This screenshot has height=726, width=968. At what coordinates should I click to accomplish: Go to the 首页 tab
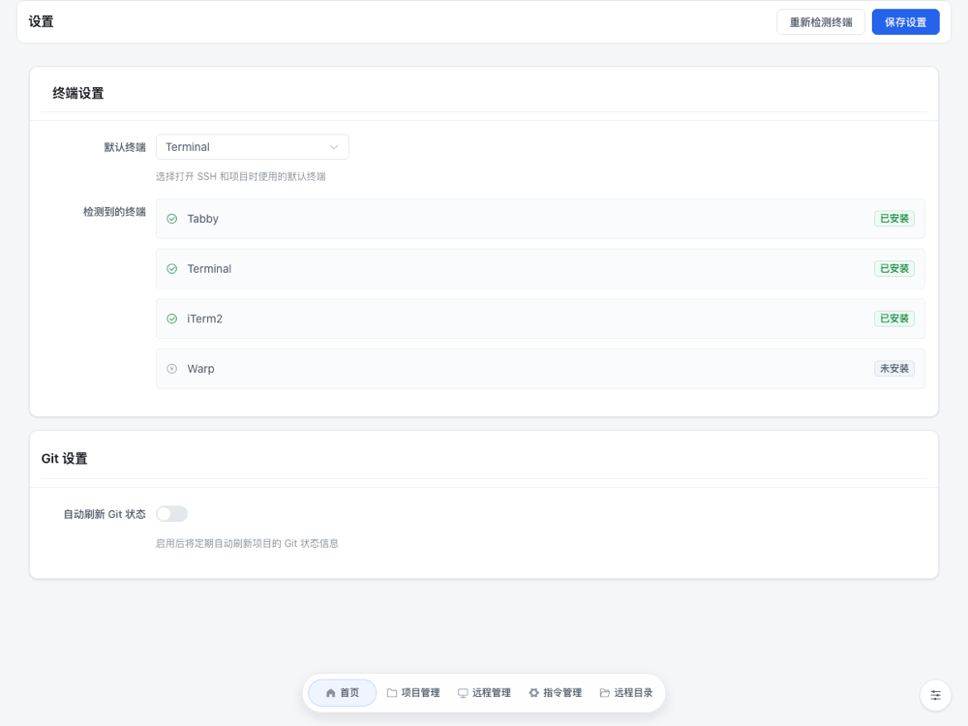click(x=342, y=693)
